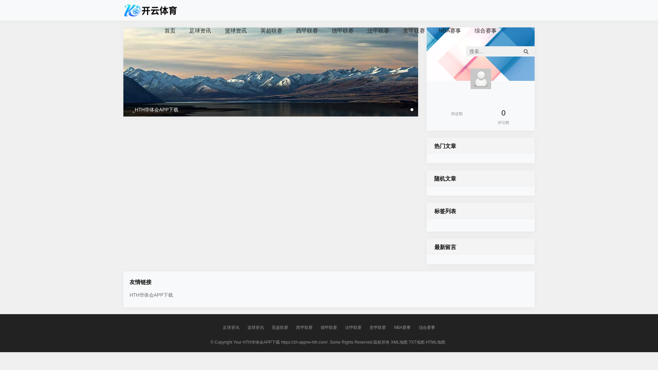This screenshot has height=370, width=658.
Task: Open 西甲联赛 in top navigation
Action: [x=307, y=31]
